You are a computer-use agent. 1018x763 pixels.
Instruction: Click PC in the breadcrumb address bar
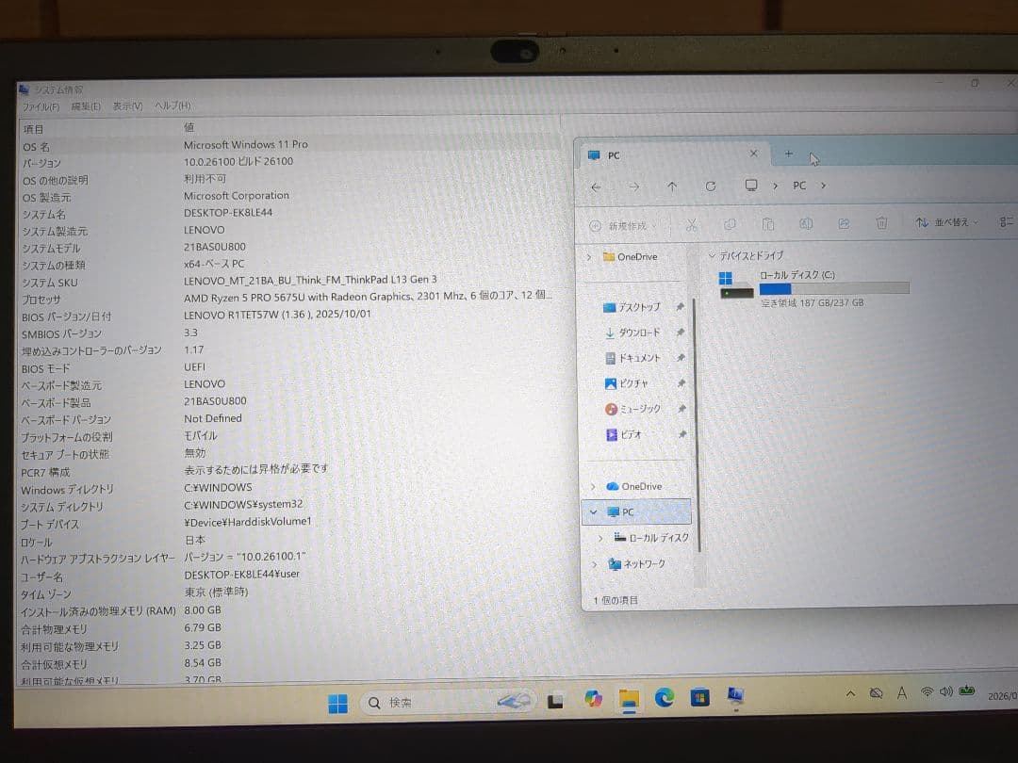coord(798,186)
